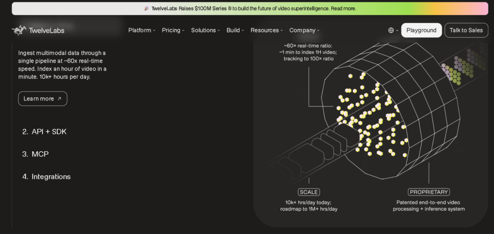494x234 pixels.
Task: Expand the Company menu
Action: 304,30
